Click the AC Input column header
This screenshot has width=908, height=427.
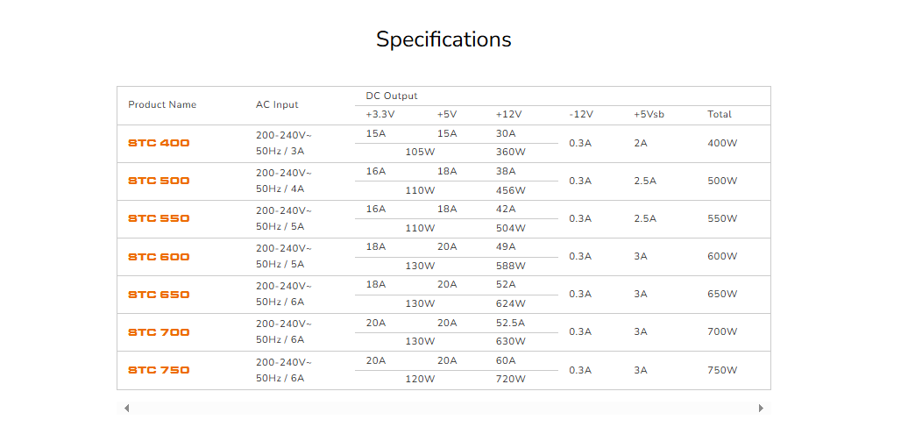(277, 104)
